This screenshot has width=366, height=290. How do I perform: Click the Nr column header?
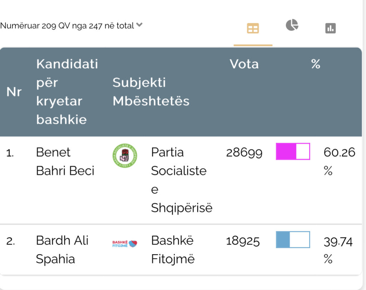[x=14, y=92]
